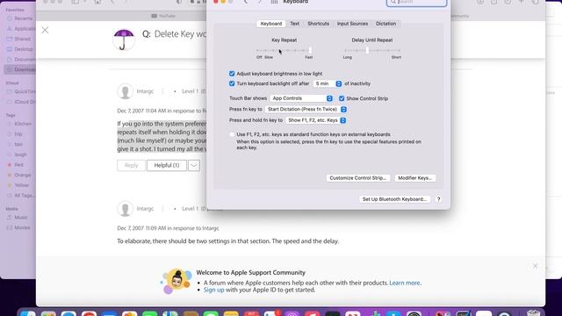Switch to the Shortcuts tab
Image resolution: width=562 pixels, height=316 pixels.
[x=318, y=24]
